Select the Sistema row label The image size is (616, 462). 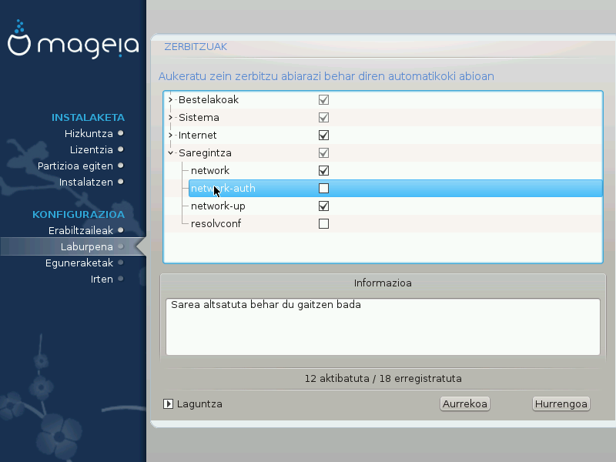[x=199, y=118]
